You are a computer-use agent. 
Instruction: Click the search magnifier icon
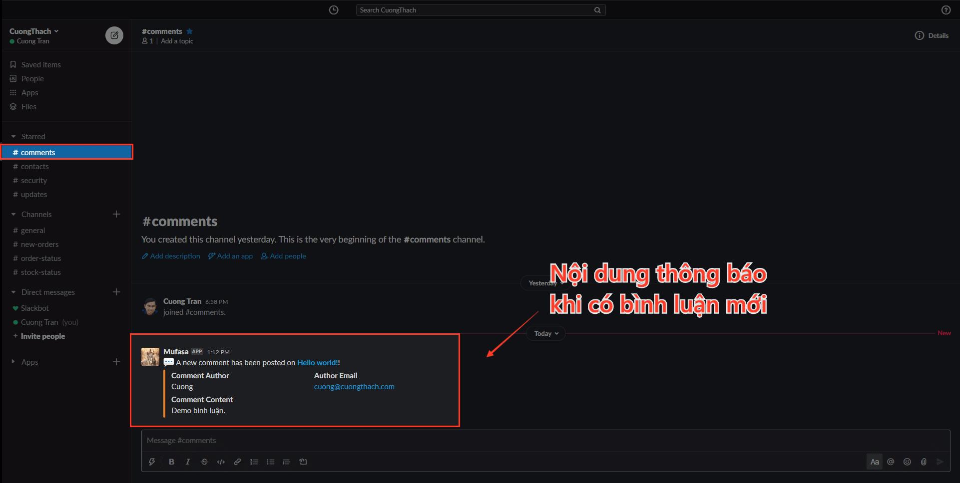(x=597, y=10)
